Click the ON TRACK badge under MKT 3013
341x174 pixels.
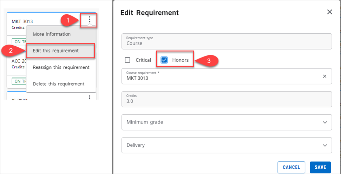click(x=19, y=41)
